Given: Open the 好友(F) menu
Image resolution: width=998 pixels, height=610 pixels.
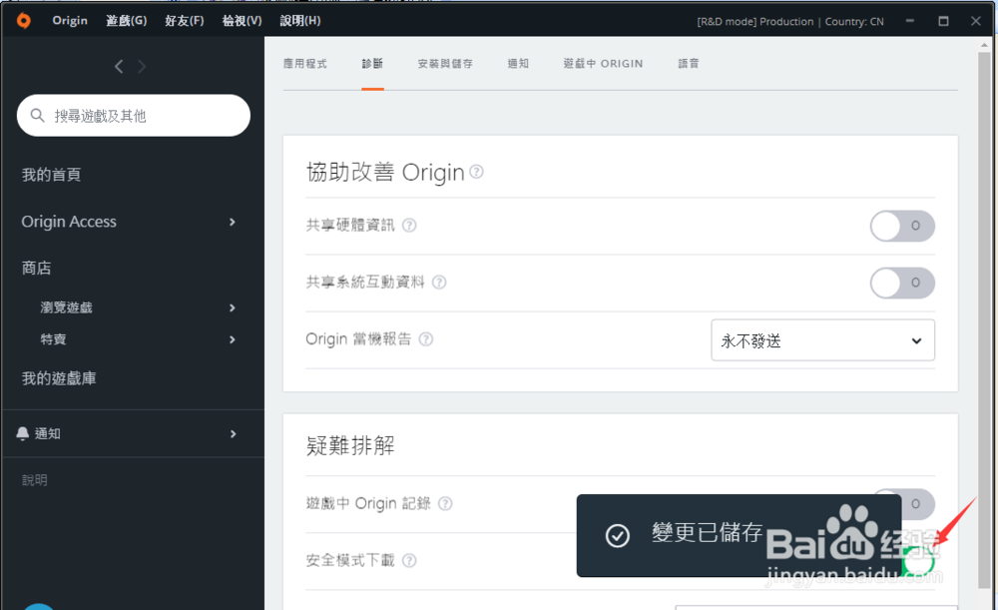Looking at the screenshot, I should (185, 20).
